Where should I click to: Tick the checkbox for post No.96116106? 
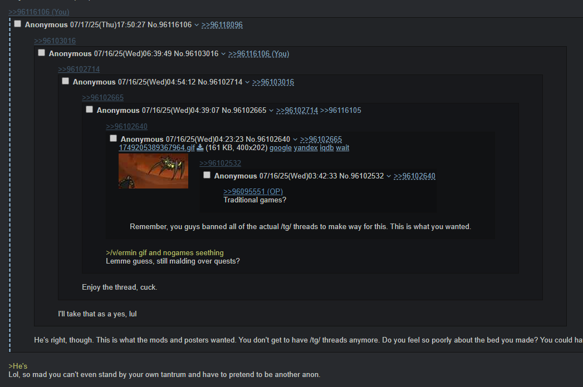[17, 24]
